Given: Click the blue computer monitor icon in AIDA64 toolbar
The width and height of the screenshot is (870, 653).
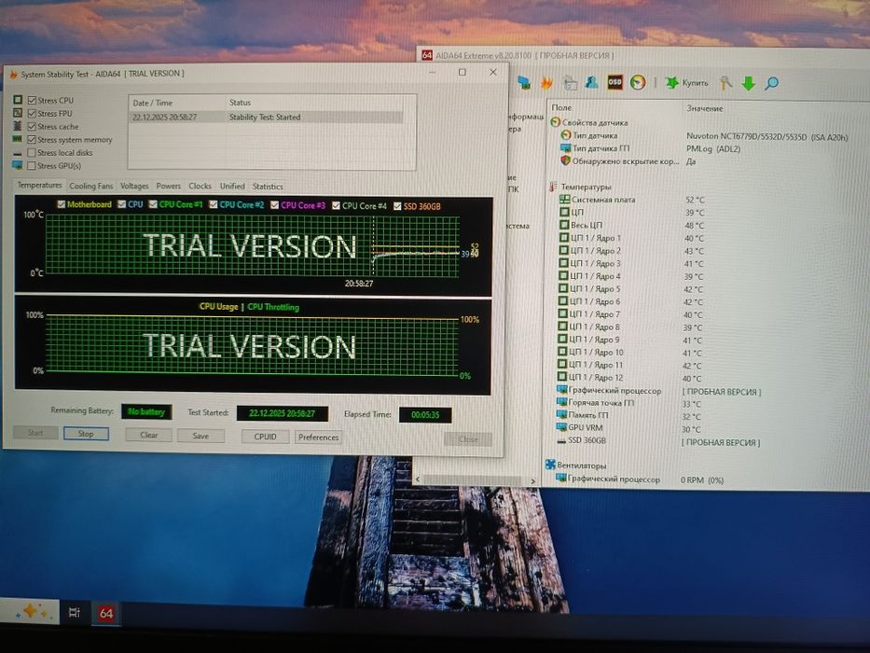Looking at the screenshot, I should (524, 83).
